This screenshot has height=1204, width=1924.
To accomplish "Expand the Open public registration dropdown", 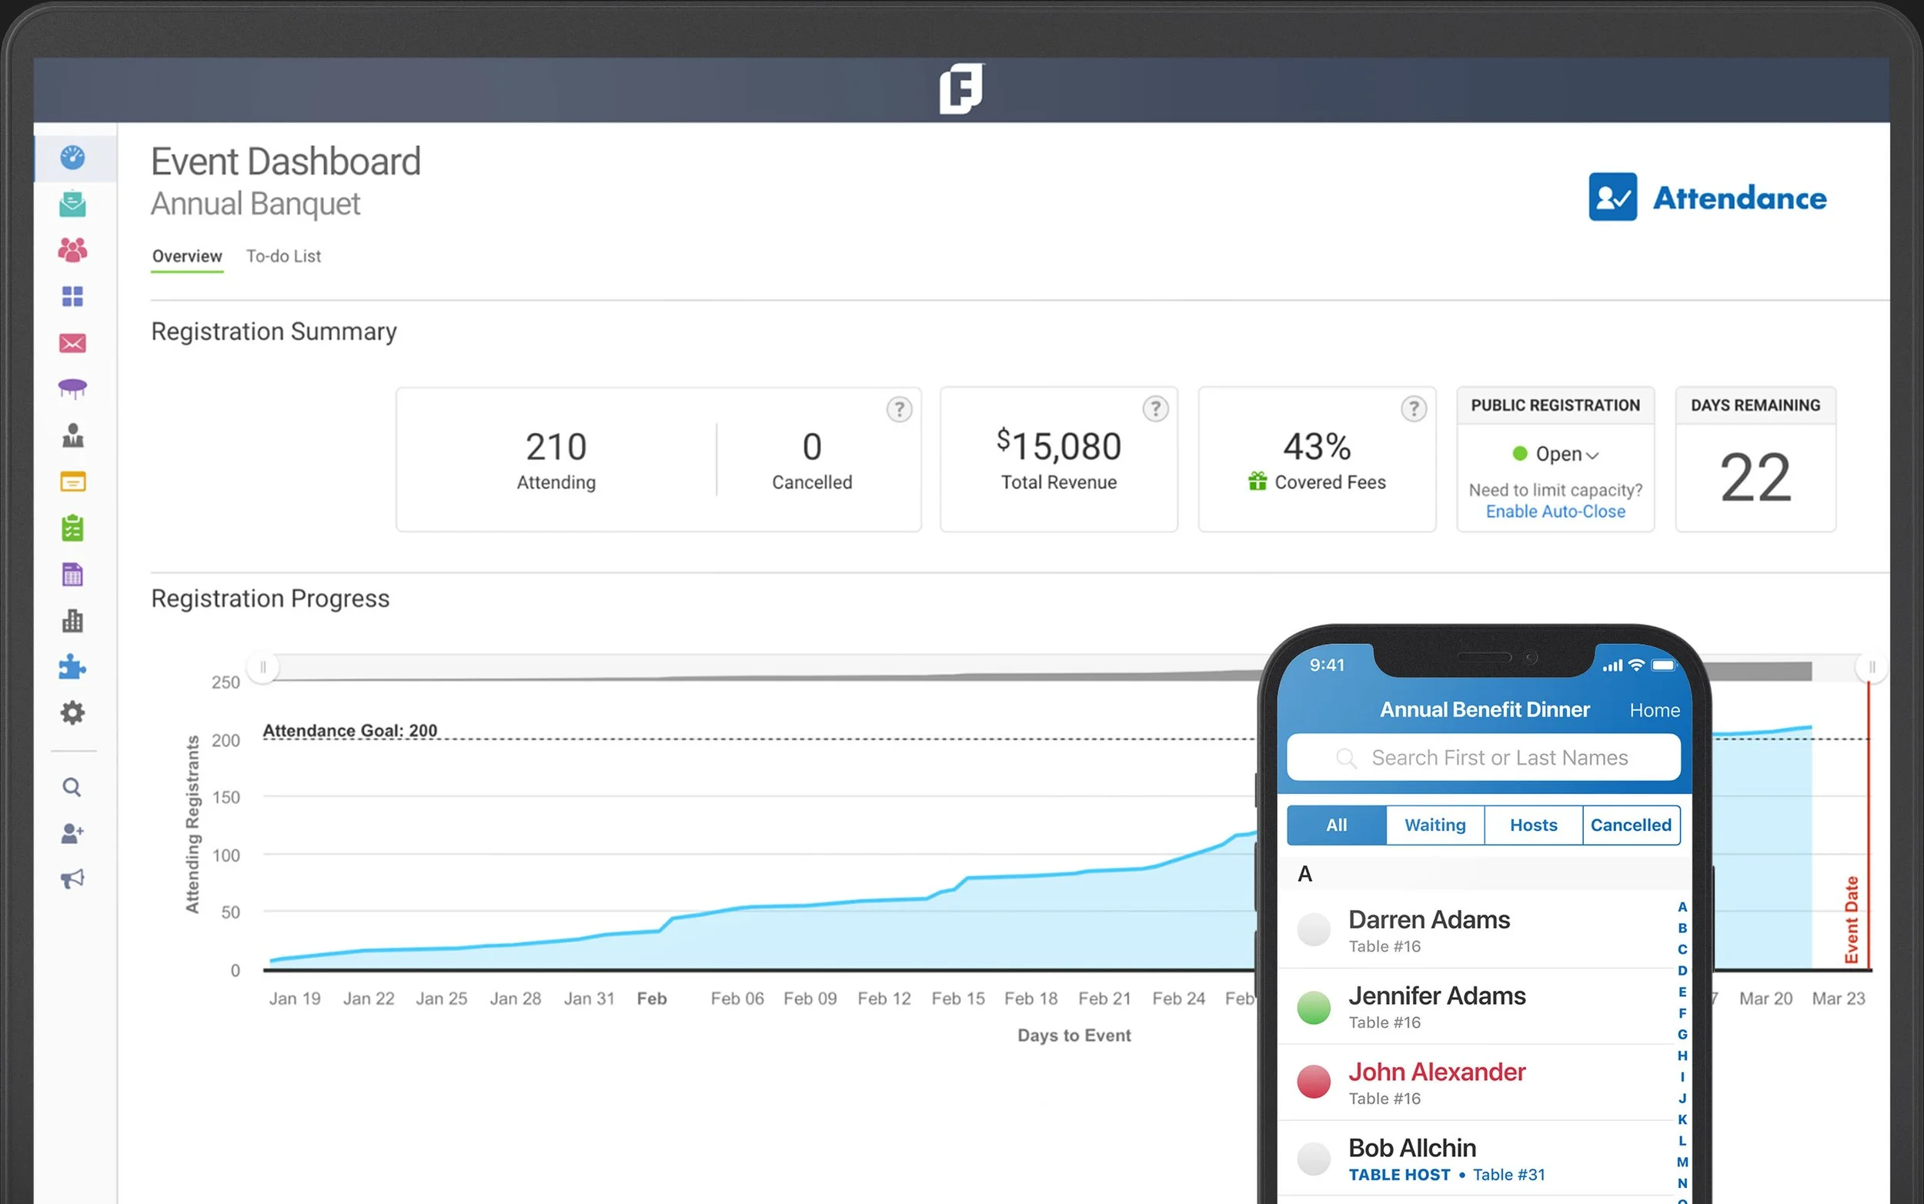I will [1565, 454].
